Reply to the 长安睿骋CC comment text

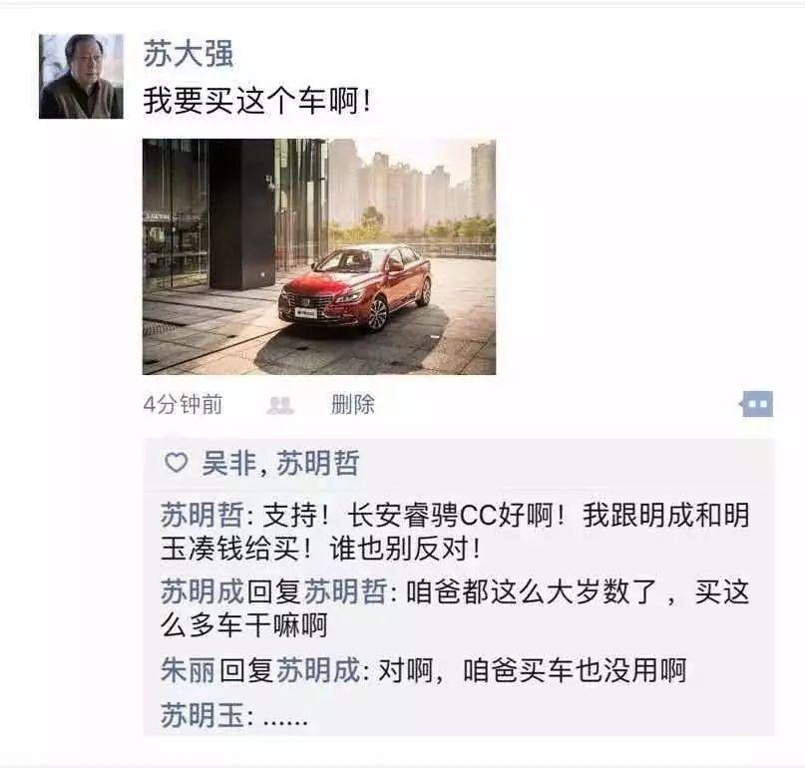(455, 532)
